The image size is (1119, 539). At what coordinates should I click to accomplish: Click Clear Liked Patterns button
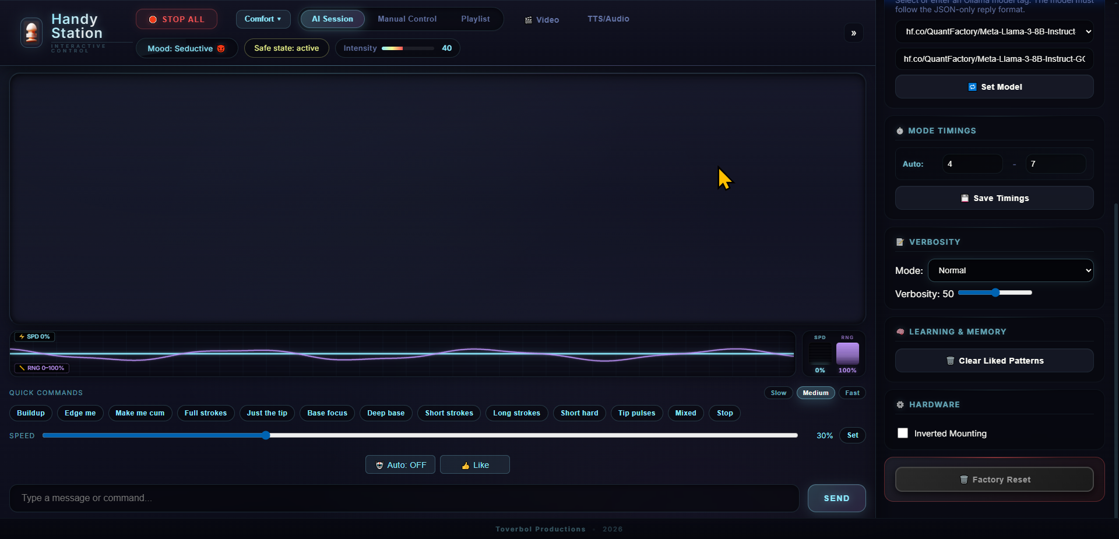pyautogui.click(x=994, y=361)
